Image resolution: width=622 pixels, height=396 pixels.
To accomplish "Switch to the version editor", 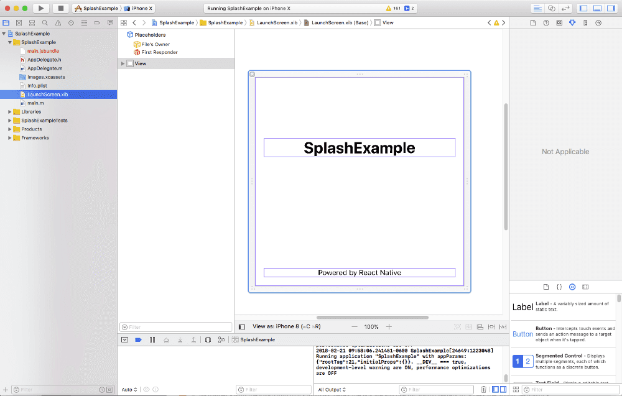I will 565,8.
